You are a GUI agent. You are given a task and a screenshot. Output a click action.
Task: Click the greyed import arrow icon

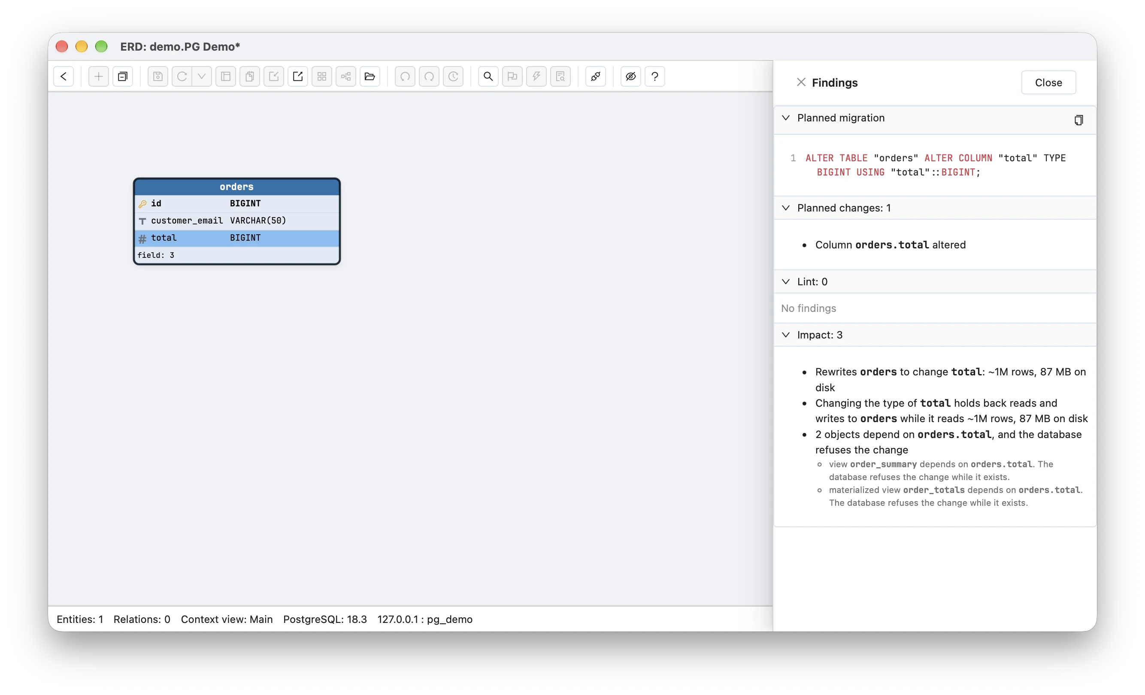click(274, 76)
